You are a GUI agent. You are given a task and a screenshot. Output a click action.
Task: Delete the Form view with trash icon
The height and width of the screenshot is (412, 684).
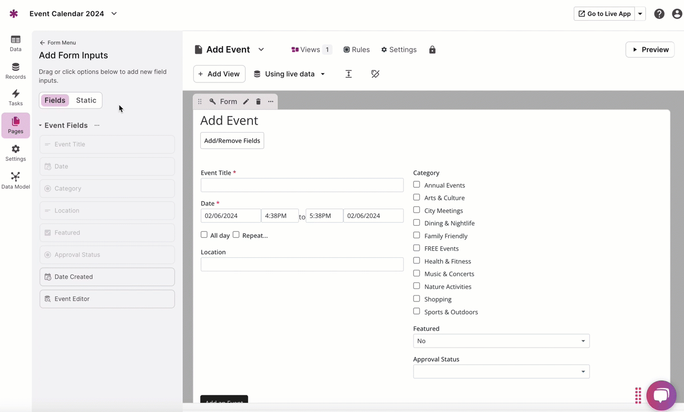coord(259,101)
